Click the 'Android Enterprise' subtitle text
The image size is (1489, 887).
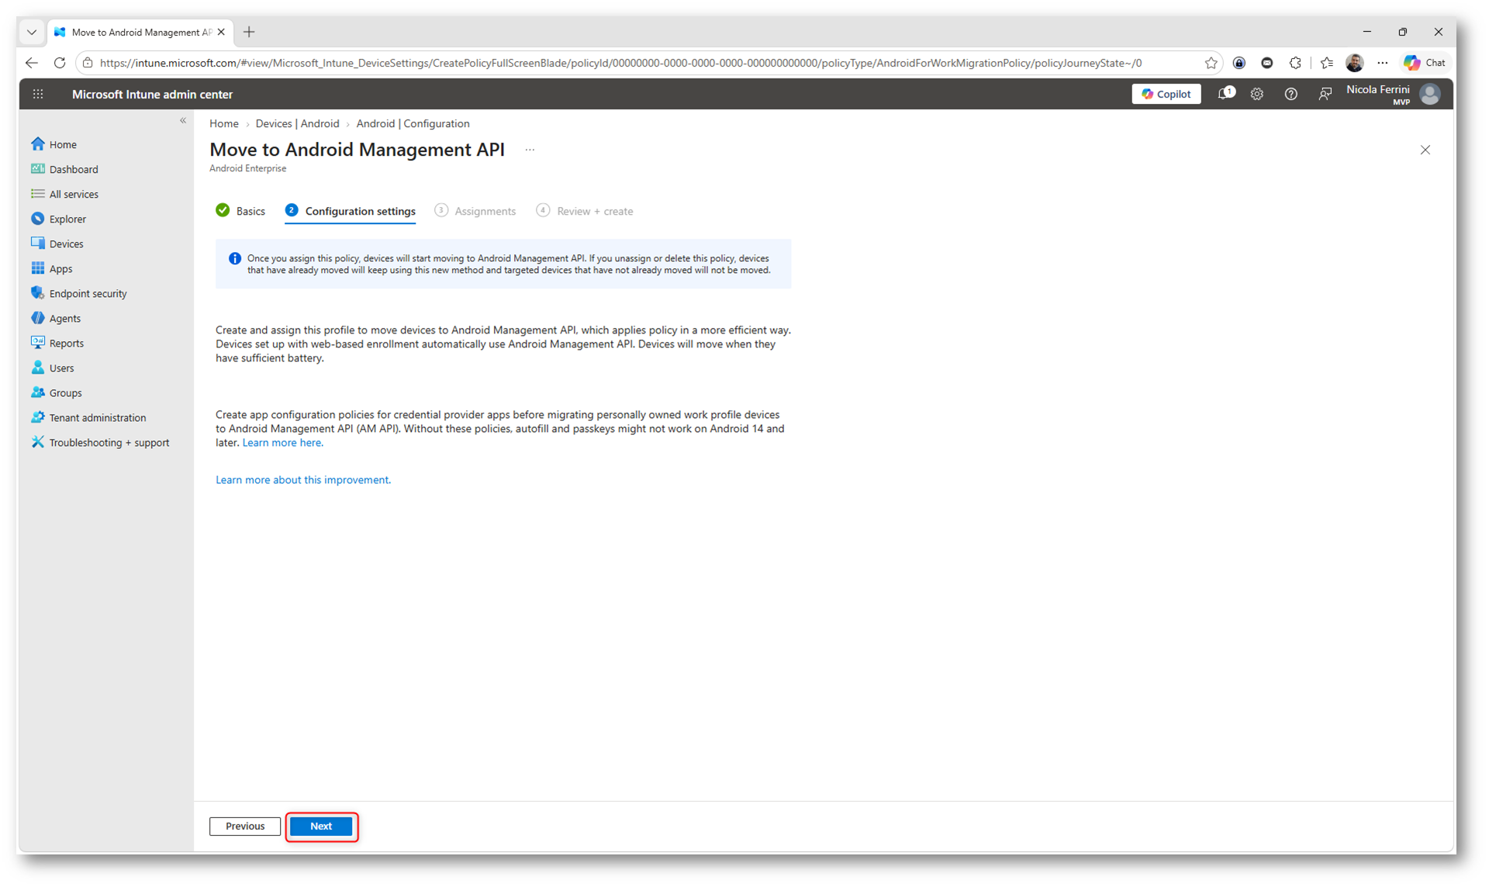point(248,168)
